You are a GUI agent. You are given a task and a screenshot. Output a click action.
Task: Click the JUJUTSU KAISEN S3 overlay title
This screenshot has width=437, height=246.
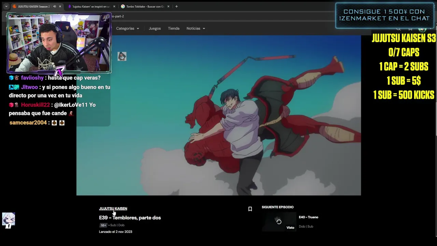(404, 38)
